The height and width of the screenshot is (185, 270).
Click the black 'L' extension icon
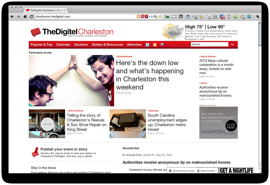181,17
